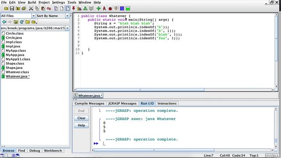Viewport: 281px width, 158px height.
Task: Open the Edit menu
Action: [x=12, y=2]
